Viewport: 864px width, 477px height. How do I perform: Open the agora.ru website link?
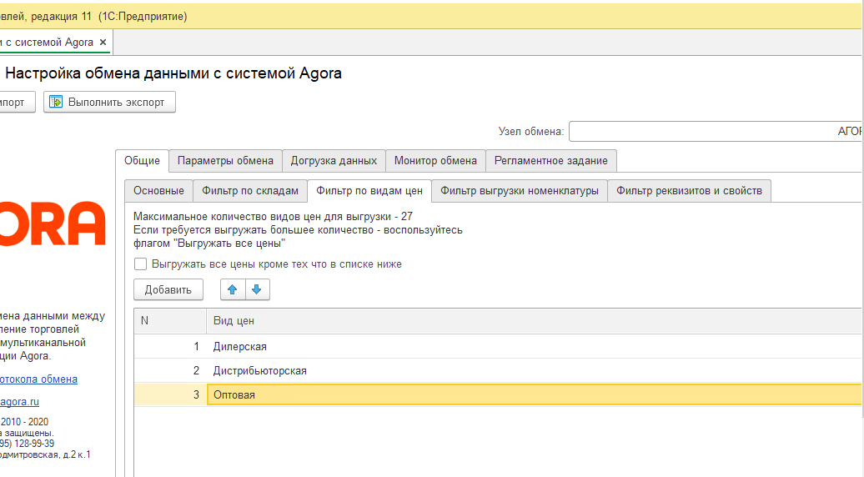click(20, 402)
